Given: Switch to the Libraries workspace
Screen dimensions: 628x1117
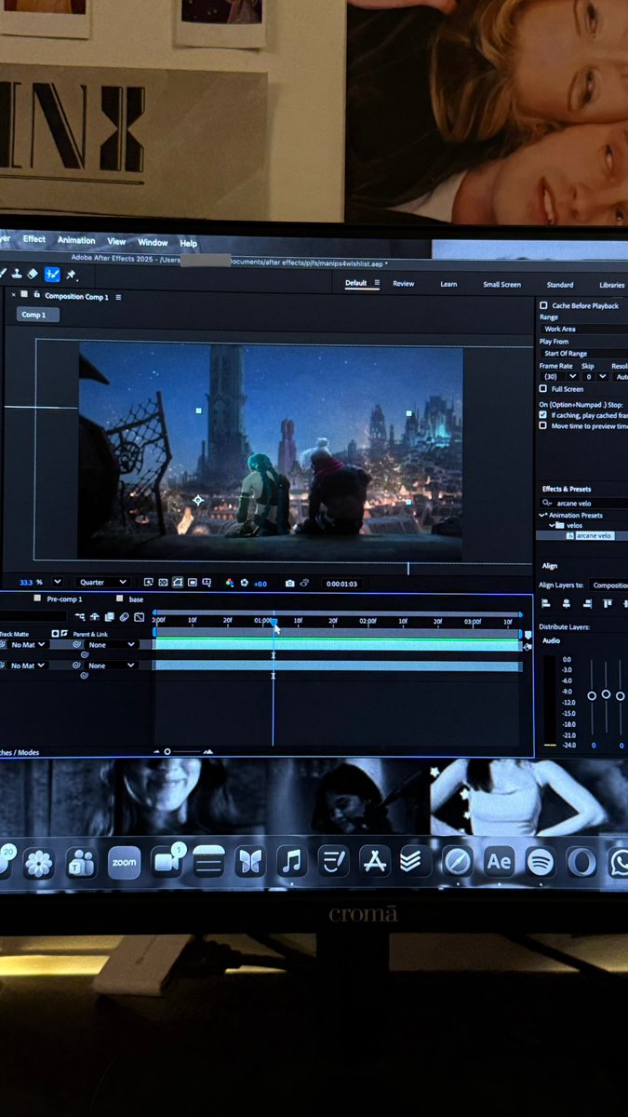Looking at the screenshot, I should tap(612, 285).
